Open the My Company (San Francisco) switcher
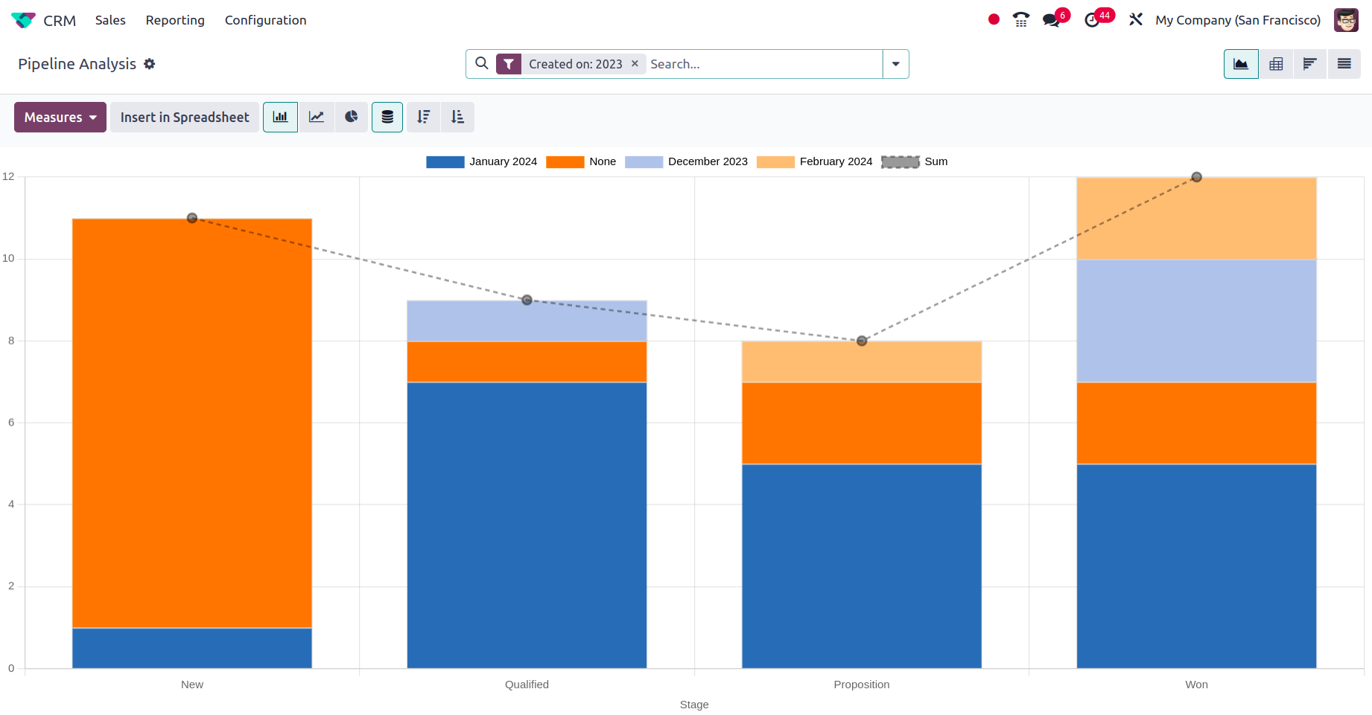 point(1237,20)
